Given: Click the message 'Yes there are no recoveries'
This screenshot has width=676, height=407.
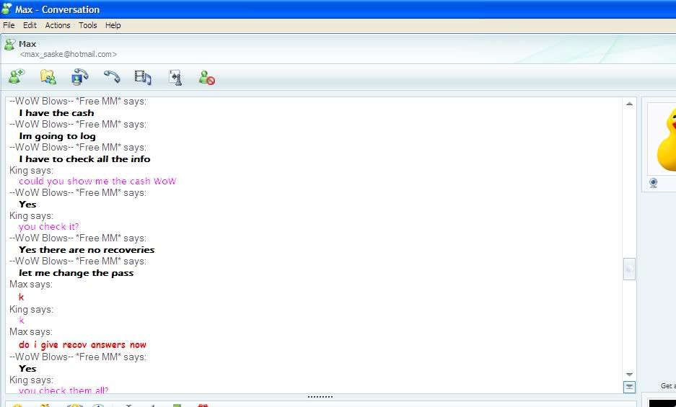Looking at the screenshot, I should [x=87, y=250].
